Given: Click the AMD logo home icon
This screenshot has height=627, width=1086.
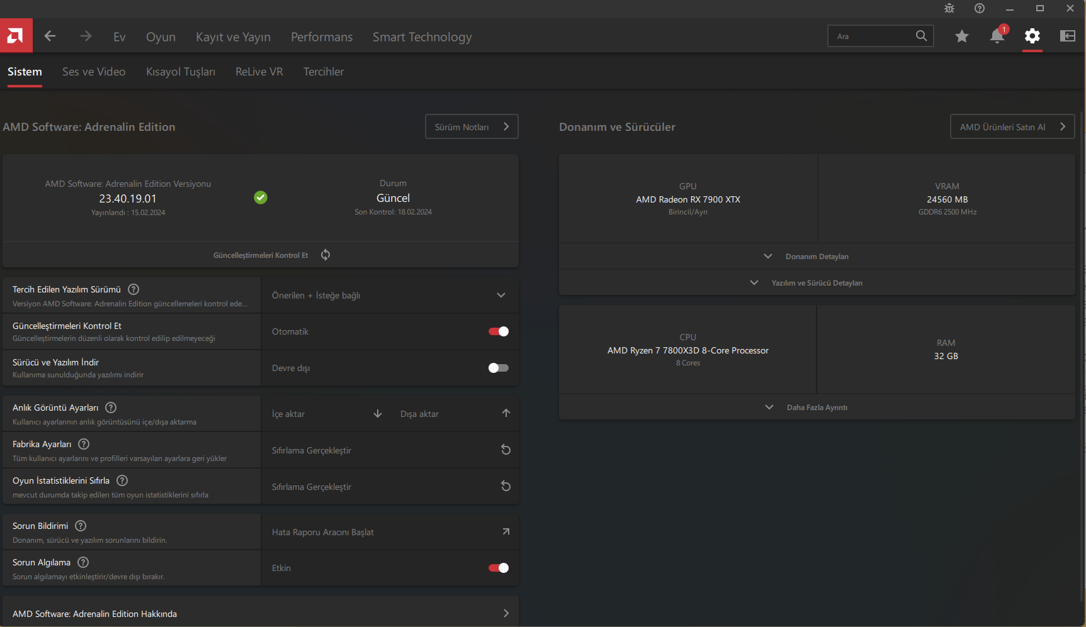Looking at the screenshot, I should point(16,36).
